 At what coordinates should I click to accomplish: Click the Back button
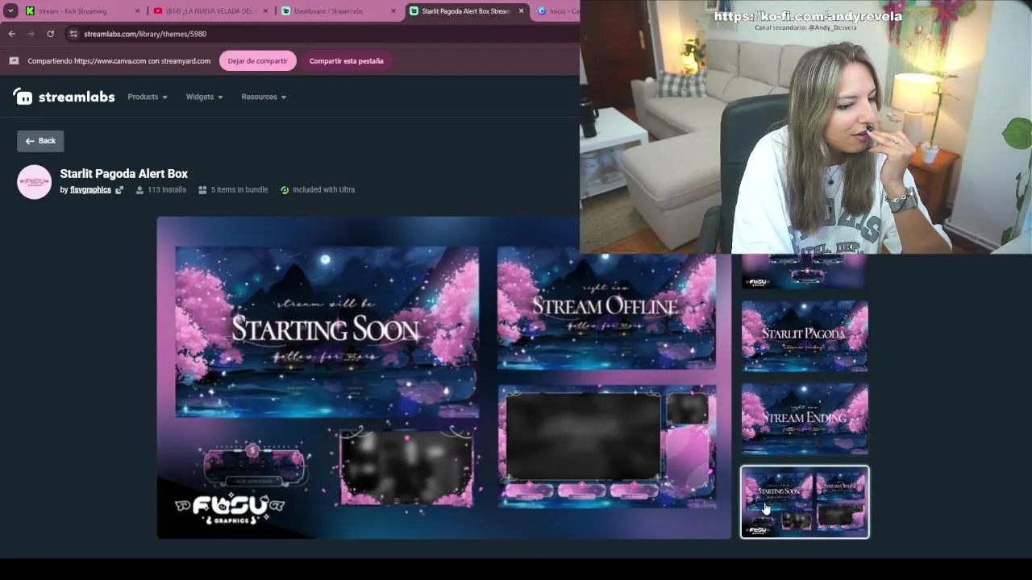pos(40,141)
